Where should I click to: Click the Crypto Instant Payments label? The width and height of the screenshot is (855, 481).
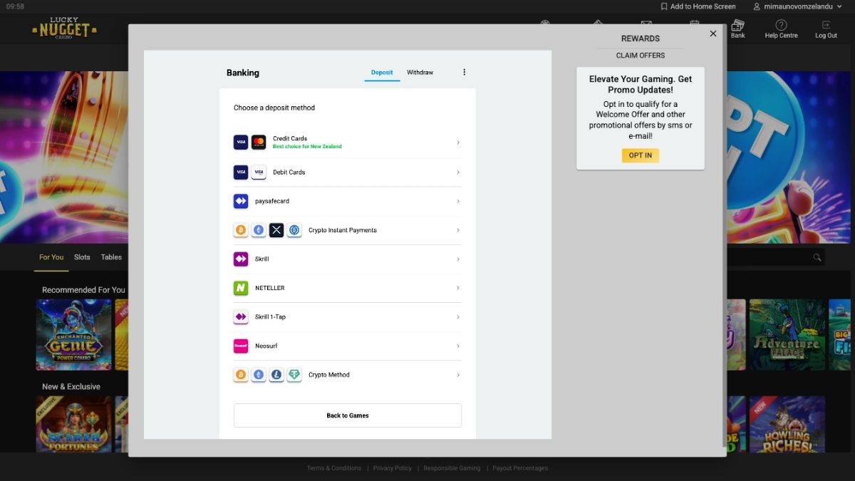click(343, 230)
